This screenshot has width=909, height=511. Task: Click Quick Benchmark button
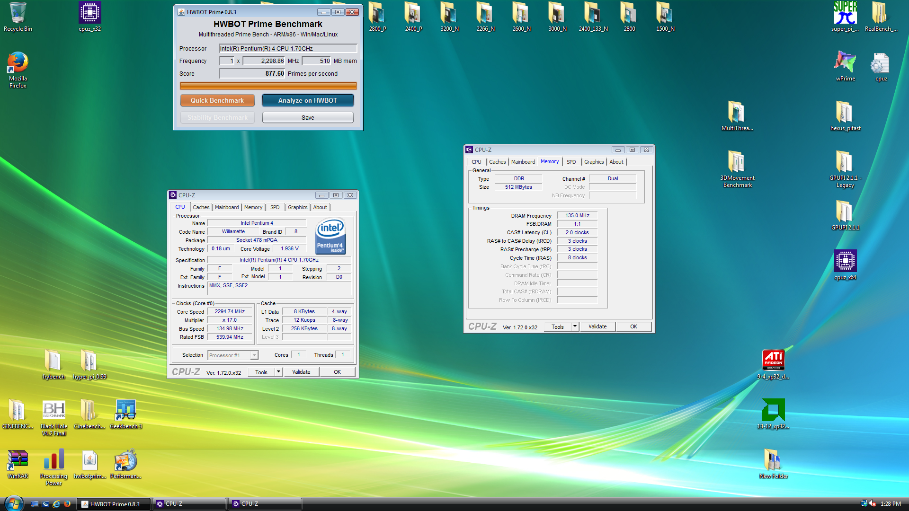coord(217,100)
